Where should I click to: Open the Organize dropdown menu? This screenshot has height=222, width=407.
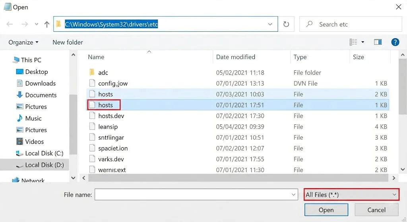[x=23, y=42]
